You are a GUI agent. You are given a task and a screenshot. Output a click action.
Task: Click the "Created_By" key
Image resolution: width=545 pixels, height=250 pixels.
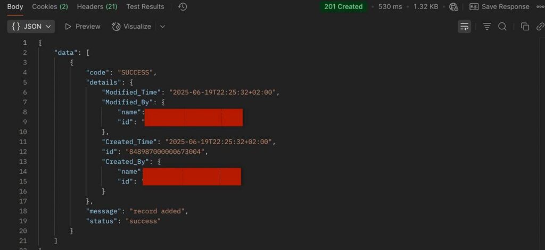[126, 162]
